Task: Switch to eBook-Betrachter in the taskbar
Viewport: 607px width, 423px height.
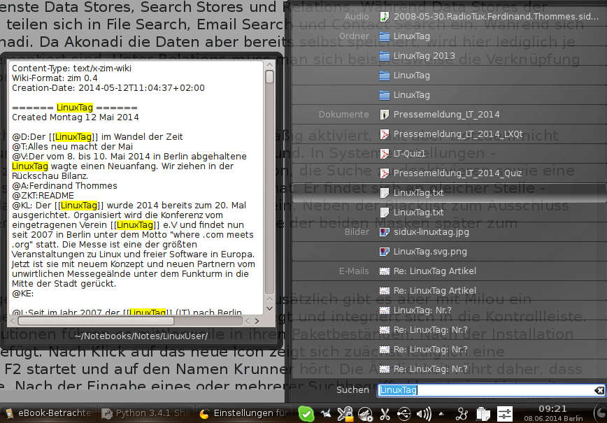Action: coord(48,413)
